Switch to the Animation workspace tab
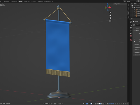The image size is (140, 105). pyautogui.click(x=7, y=1)
